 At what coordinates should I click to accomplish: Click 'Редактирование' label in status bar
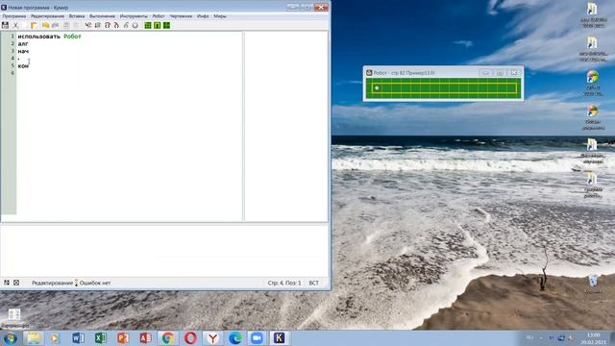click(52, 283)
